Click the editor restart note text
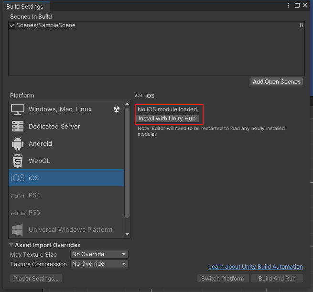 [x=211, y=131]
